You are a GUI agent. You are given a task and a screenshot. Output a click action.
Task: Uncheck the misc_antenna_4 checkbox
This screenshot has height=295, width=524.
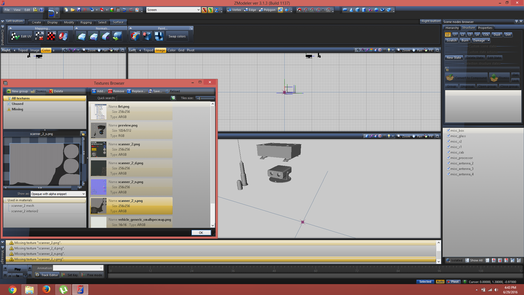448,174
